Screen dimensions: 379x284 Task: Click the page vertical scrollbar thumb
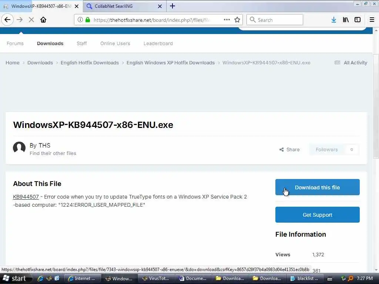coord(376,106)
